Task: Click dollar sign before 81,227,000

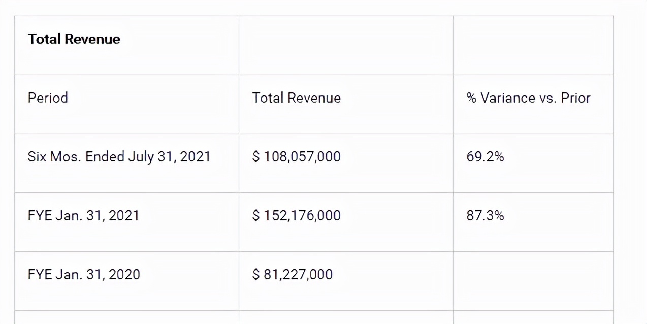Action: tap(255, 274)
